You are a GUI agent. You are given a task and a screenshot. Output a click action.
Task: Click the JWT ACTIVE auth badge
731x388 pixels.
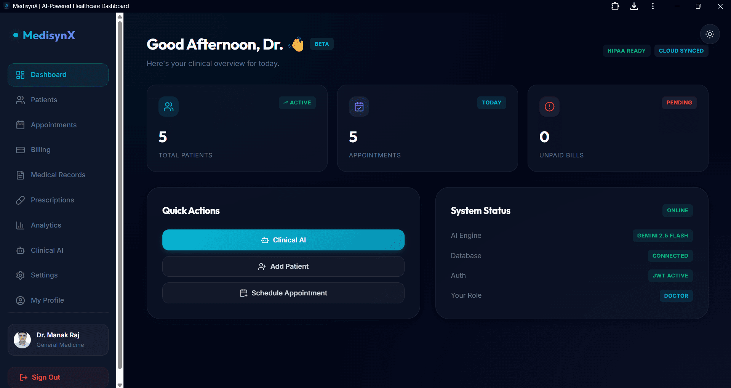click(670, 276)
